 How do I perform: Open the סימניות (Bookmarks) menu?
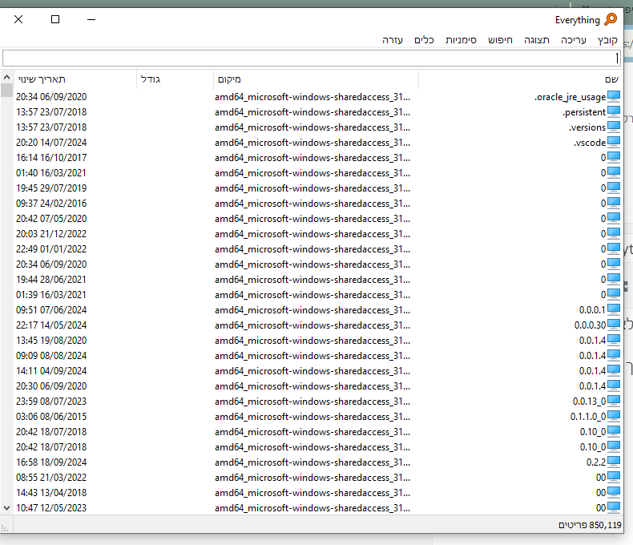pos(461,40)
